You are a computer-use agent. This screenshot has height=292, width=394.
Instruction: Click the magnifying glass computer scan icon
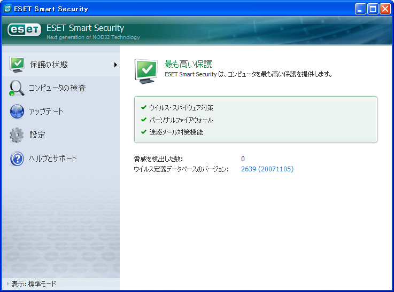click(17, 88)
